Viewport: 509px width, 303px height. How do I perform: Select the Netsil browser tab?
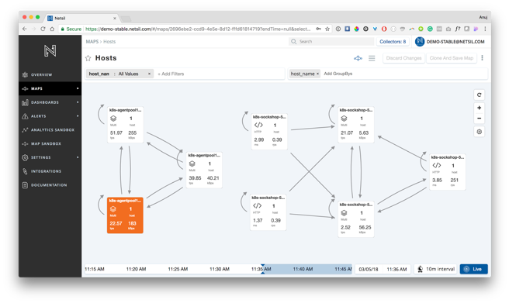point(81,18)
